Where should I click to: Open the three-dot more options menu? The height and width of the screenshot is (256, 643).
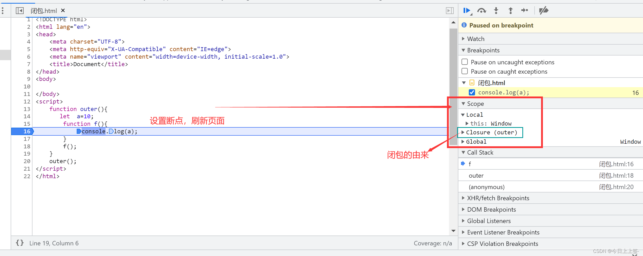point(3,11)
